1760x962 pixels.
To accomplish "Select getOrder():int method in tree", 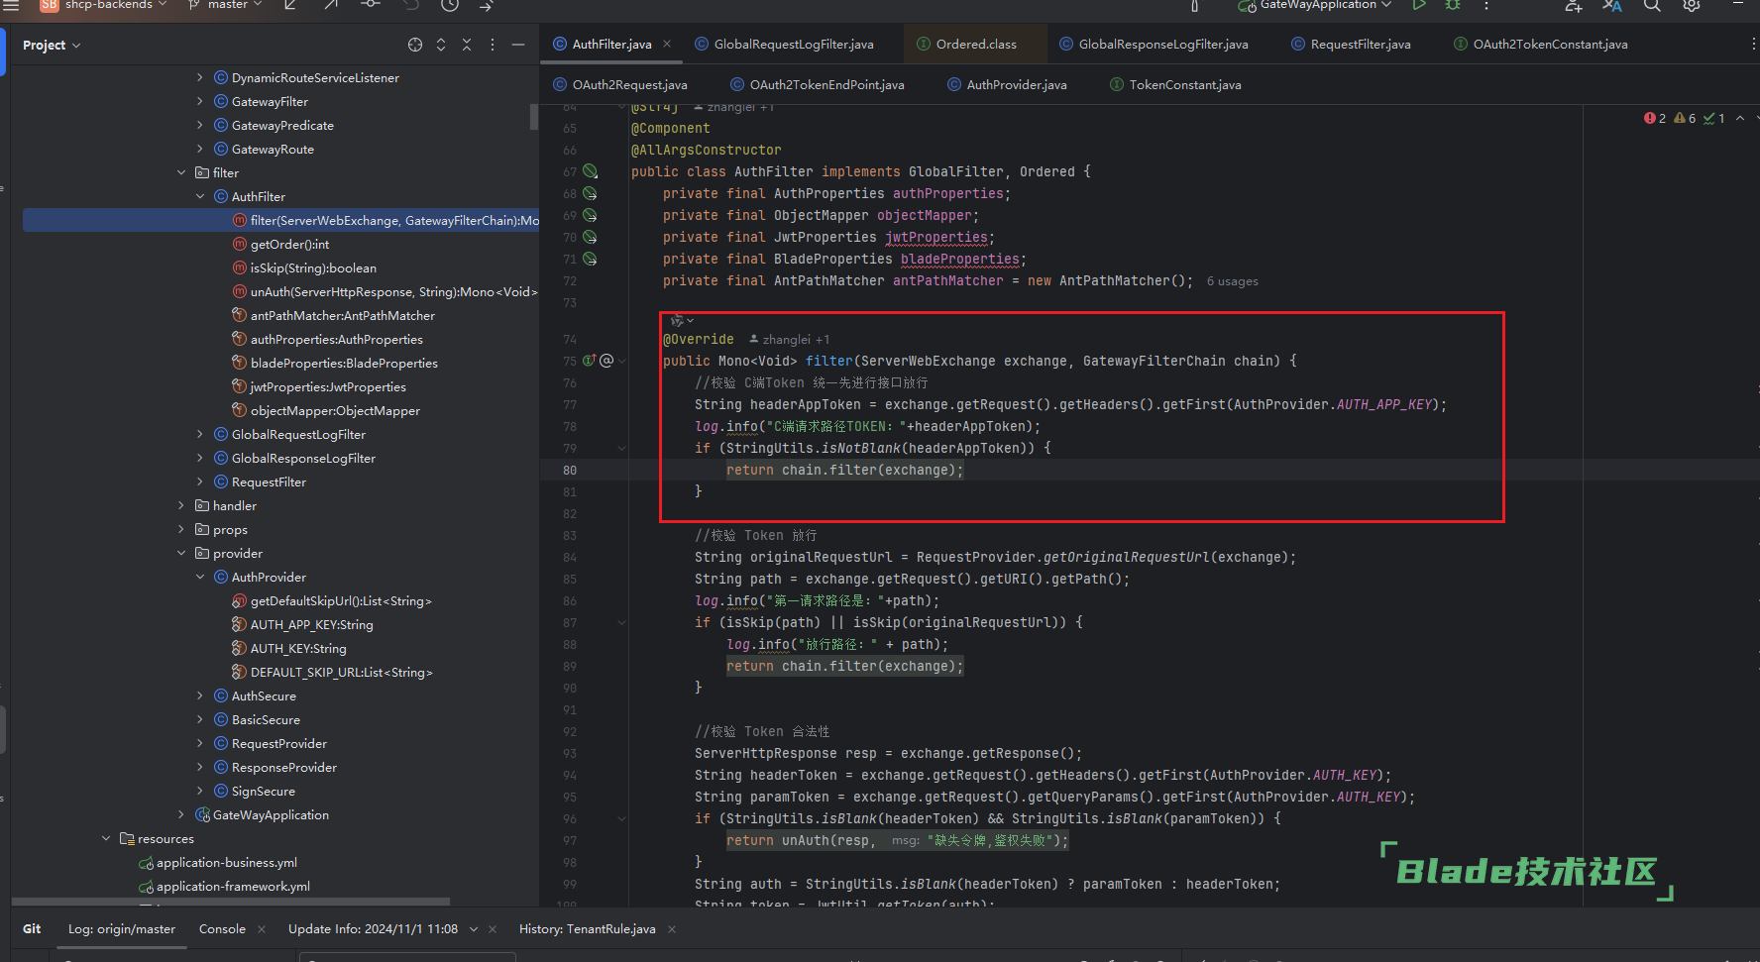I will (x=289, y=244).
